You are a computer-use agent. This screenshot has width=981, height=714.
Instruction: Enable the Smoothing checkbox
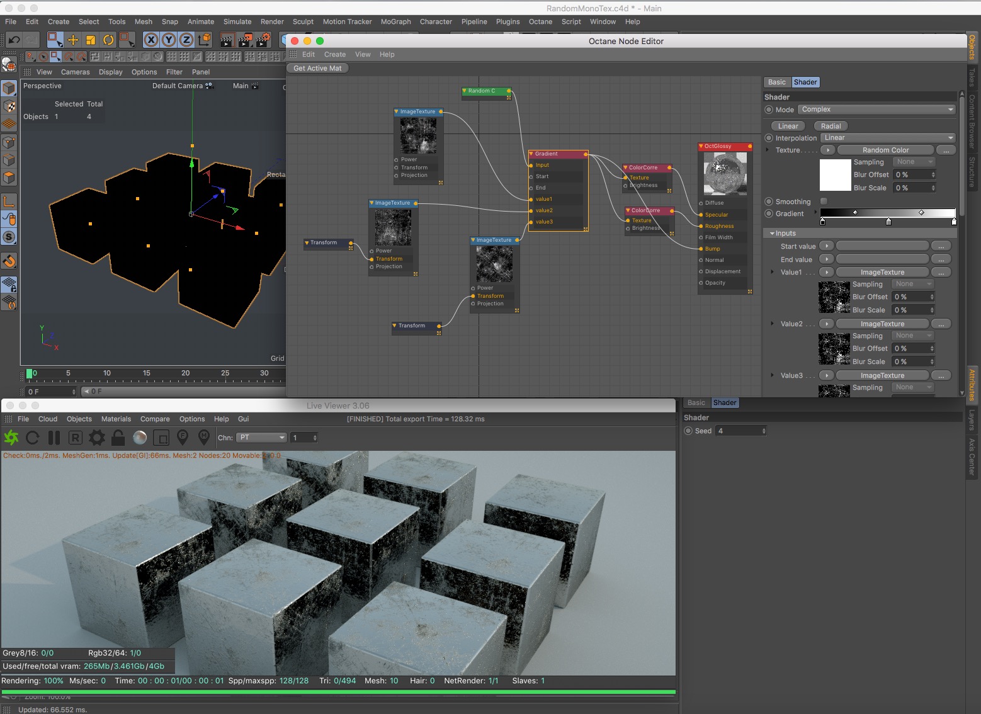(x=824, y=201)
